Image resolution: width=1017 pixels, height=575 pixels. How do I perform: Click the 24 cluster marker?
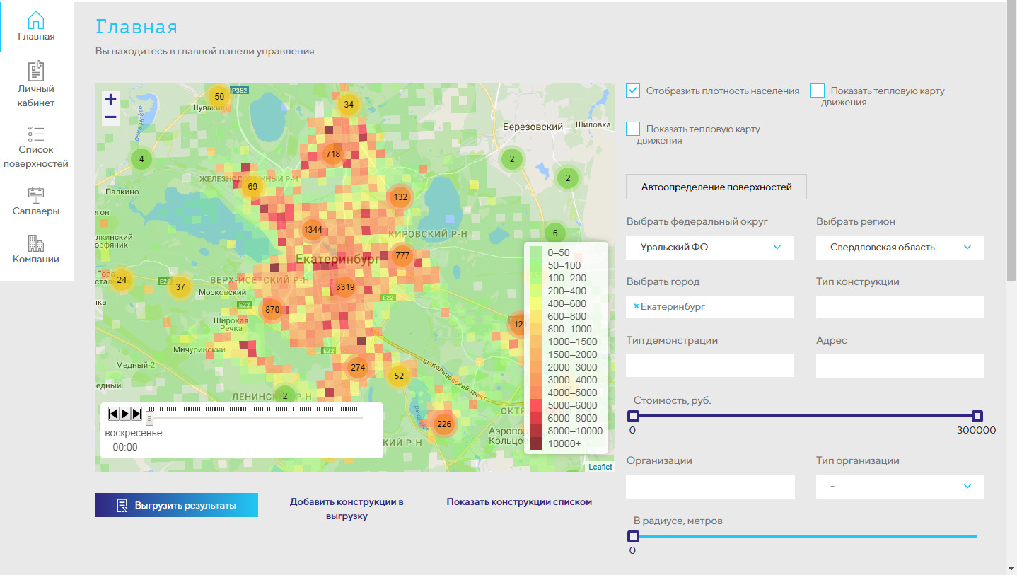[122, 280]
